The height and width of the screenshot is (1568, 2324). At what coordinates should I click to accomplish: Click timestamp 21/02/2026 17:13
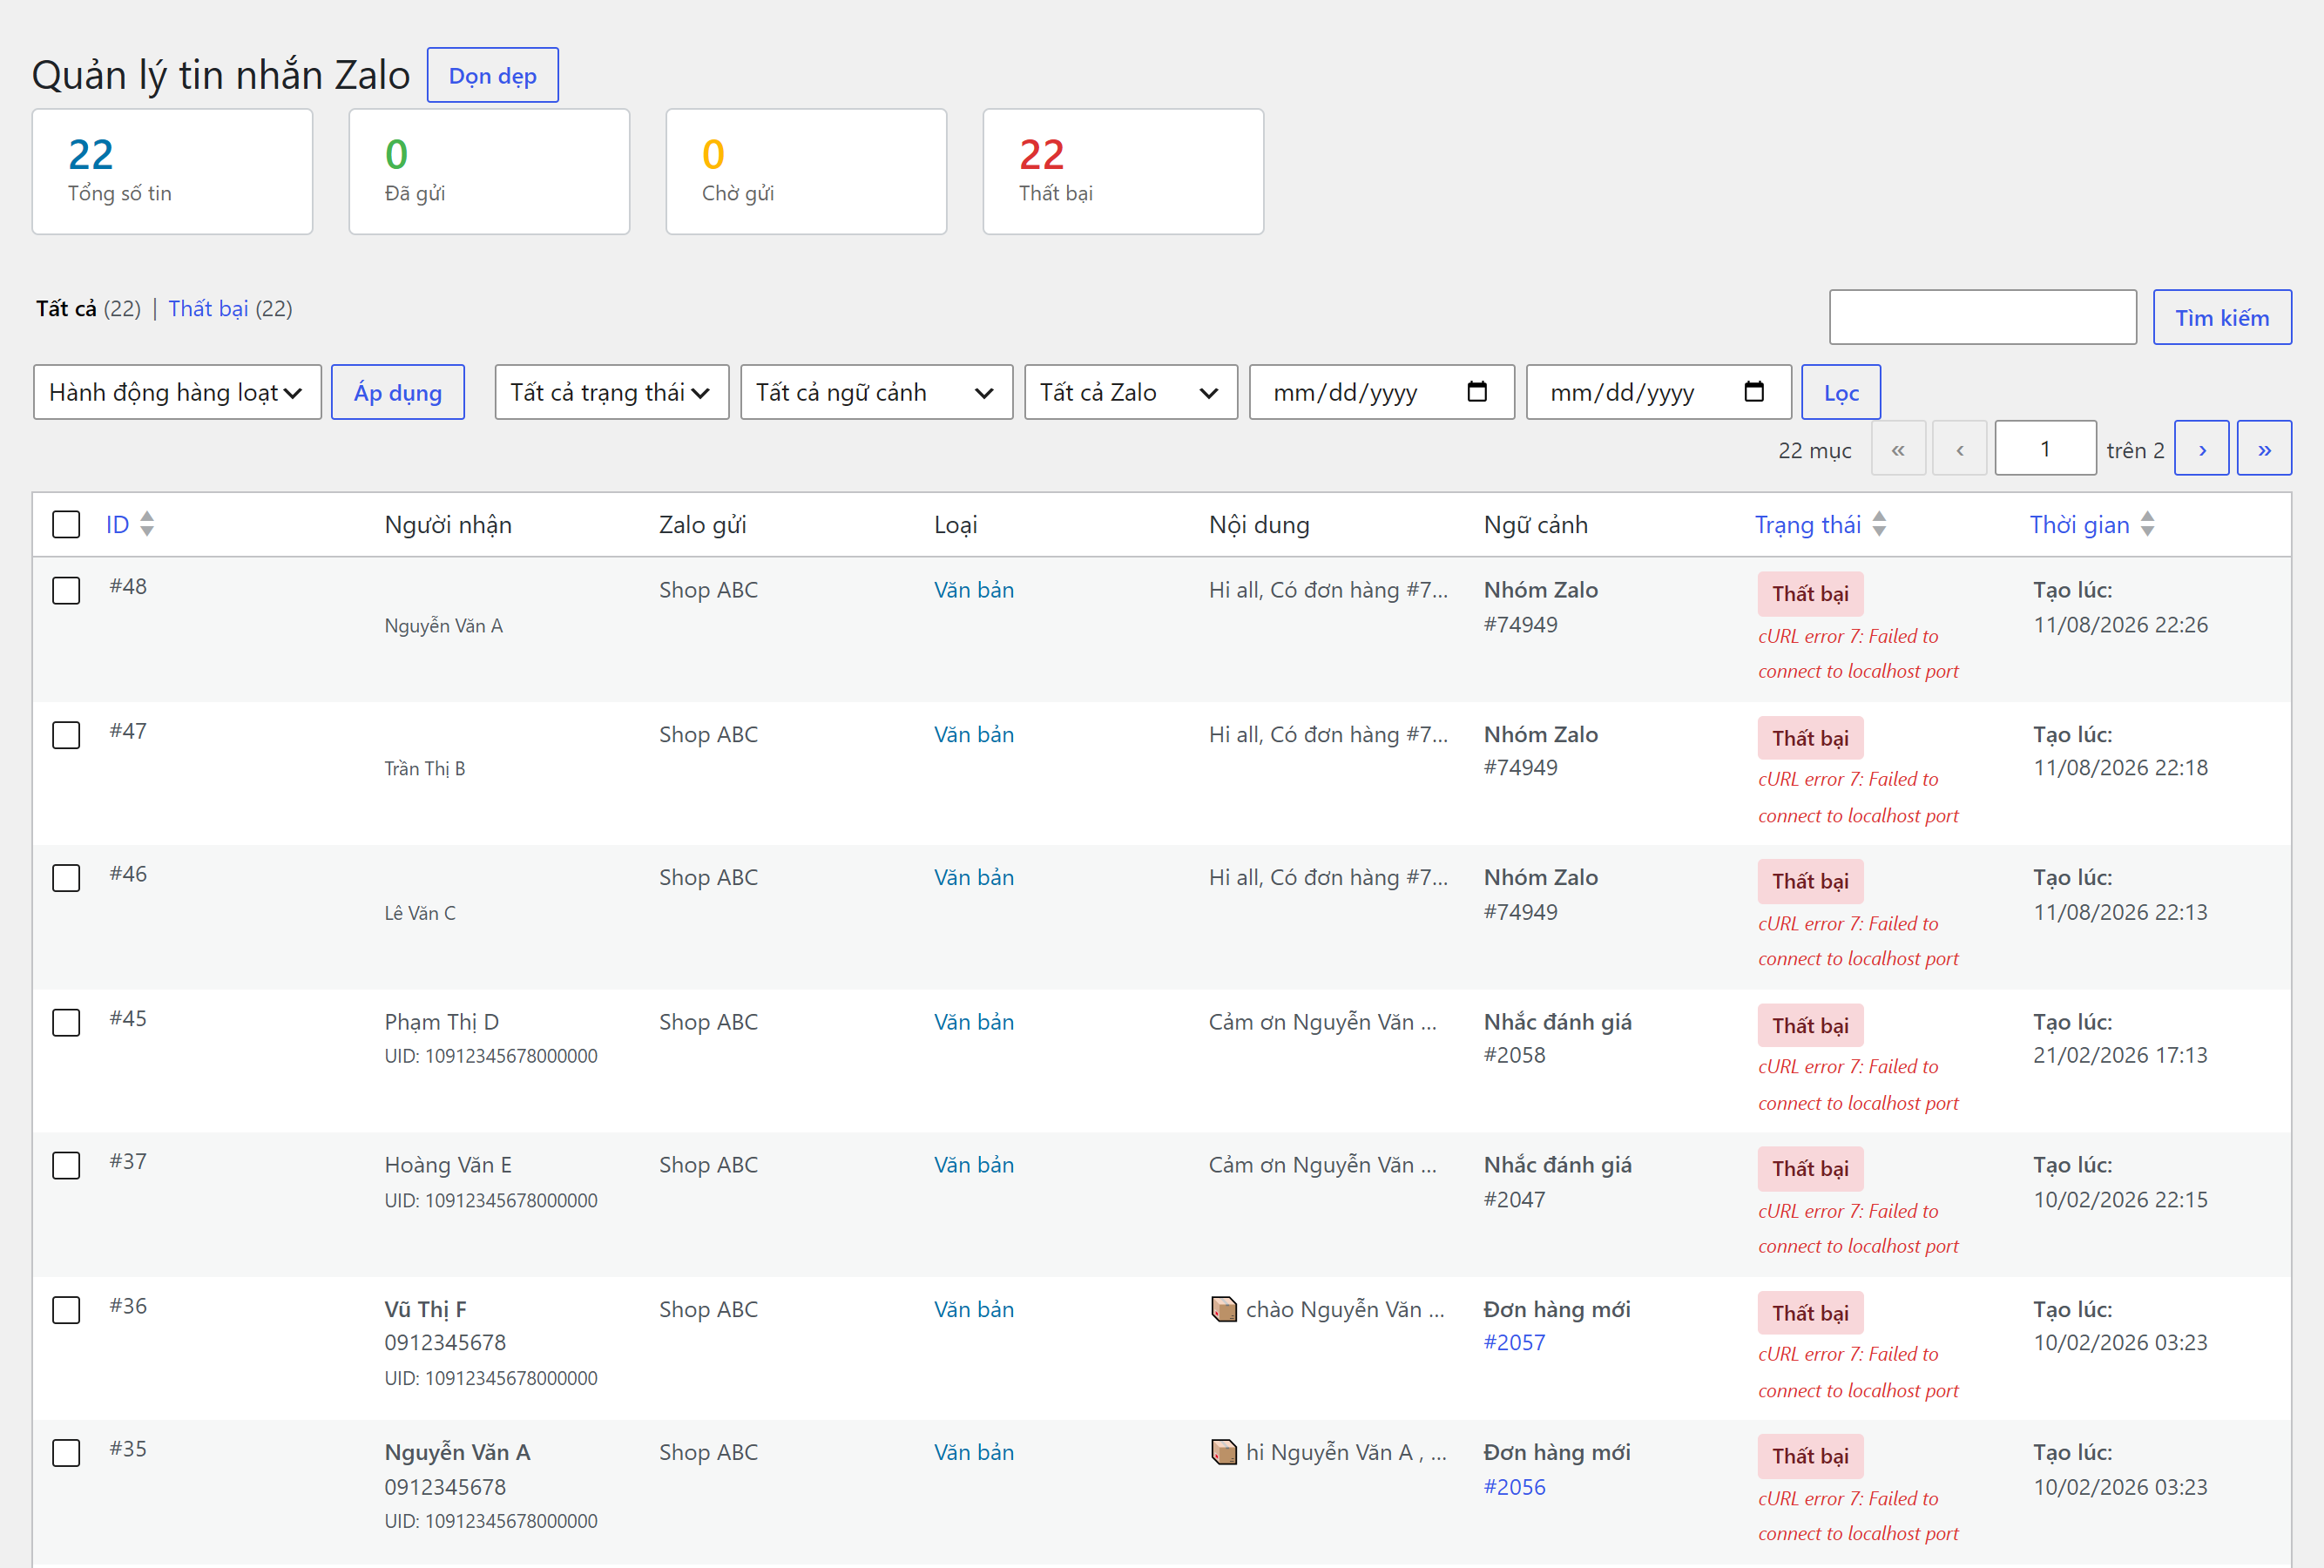(2120, 1055)
